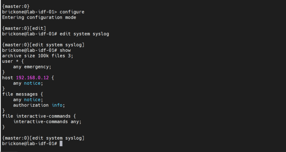Click the cursor block at the last prompt
The image size is (286, 152).
click(x=61, y=144)
